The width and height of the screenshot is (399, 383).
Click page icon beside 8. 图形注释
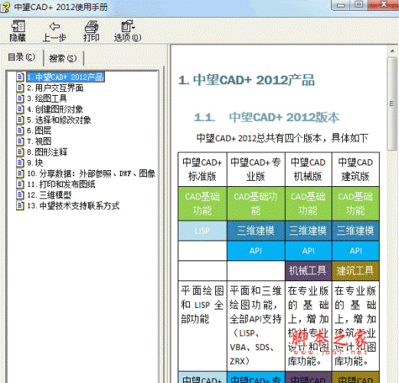[x=20, y=152]
